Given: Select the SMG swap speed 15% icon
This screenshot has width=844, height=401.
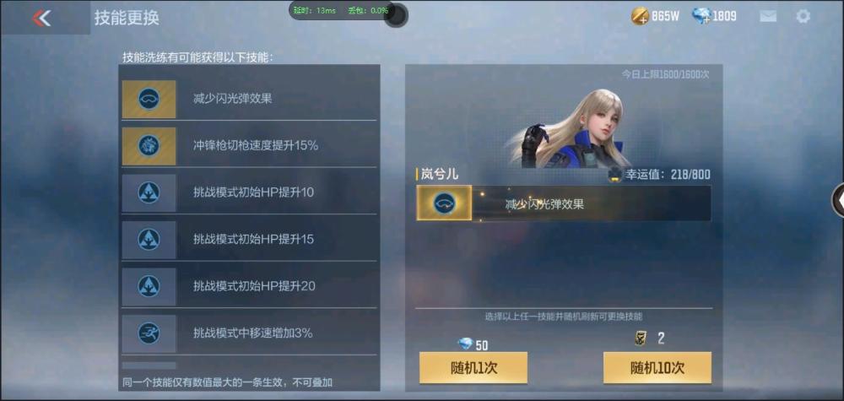Looking at the screenshot, I should [149, 146].
